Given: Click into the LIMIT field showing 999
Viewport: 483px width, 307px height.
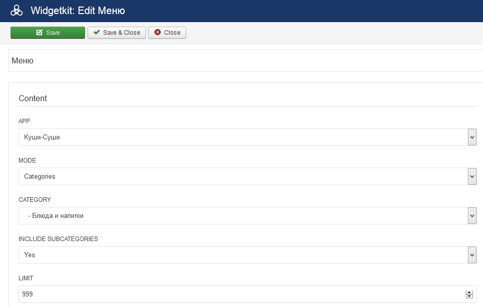Looking at the screenshot, I should click(x=242, y=294).
